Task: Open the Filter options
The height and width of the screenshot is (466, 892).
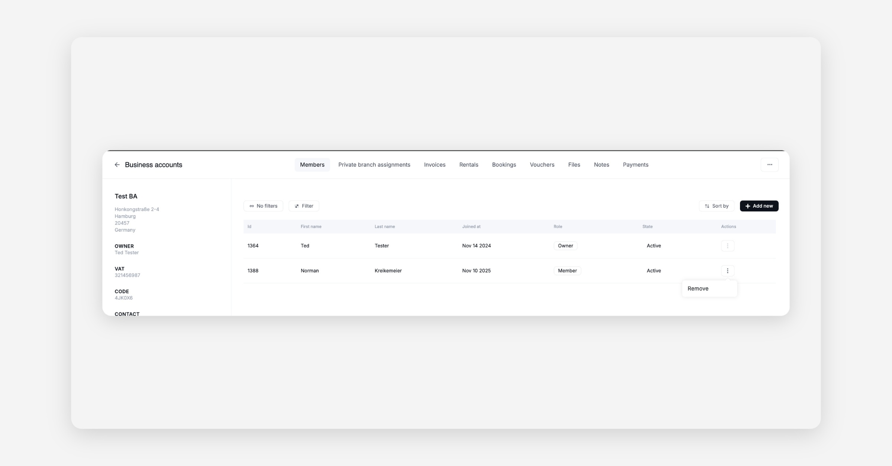Action: point(304,206)
